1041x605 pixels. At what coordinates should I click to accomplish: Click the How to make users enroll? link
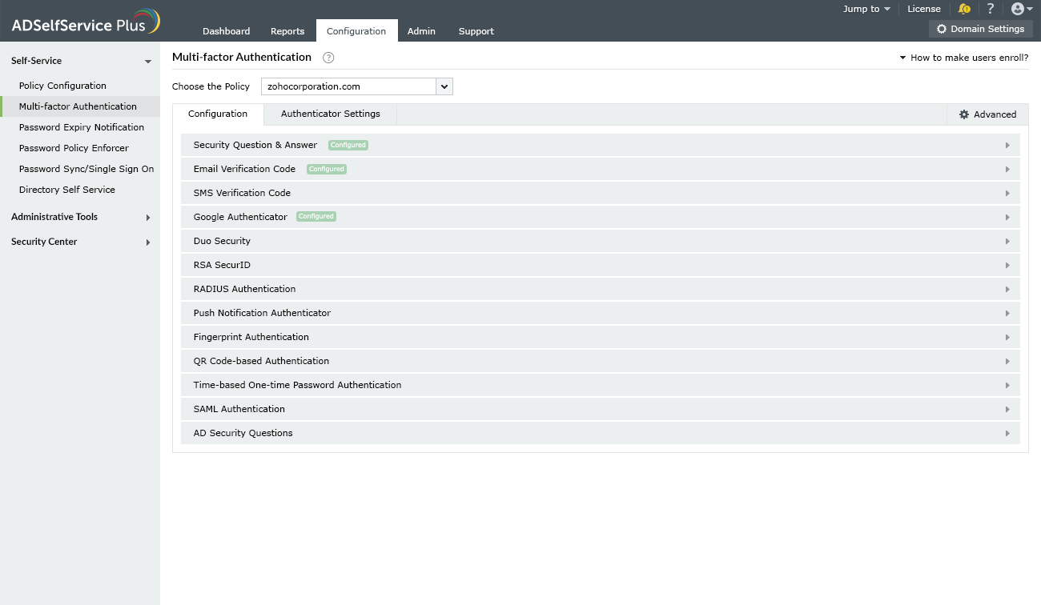pyautogui.click(x=964, y=58)
